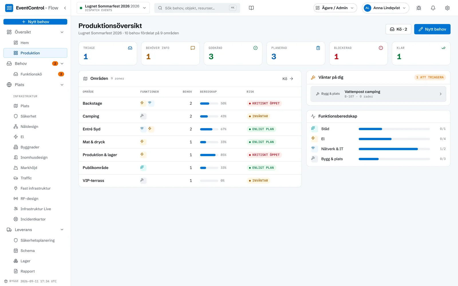458x286 pixels.
Task: Click the 1 ATT TRIAGERA badge
Action: (x=430, y=78)
